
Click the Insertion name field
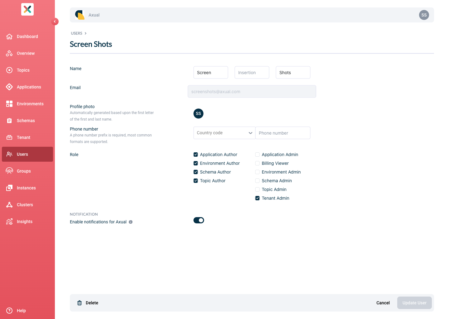(252, 72)
